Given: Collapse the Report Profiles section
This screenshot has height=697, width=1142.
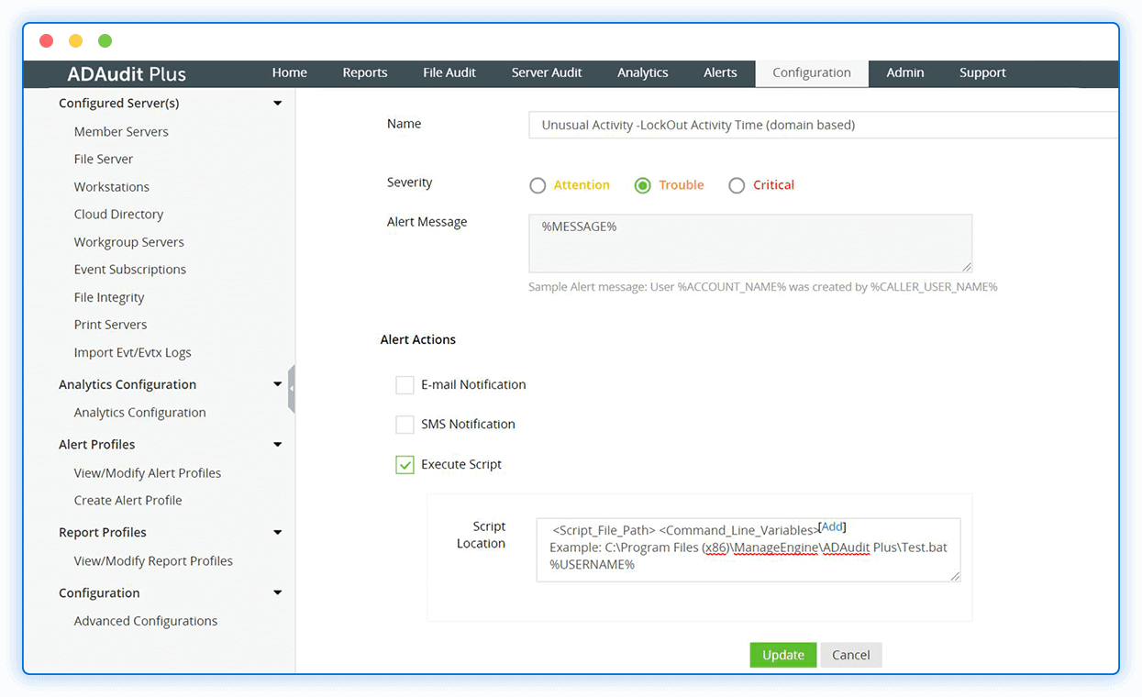Looking at the screenshot, I should pos(278,532).
